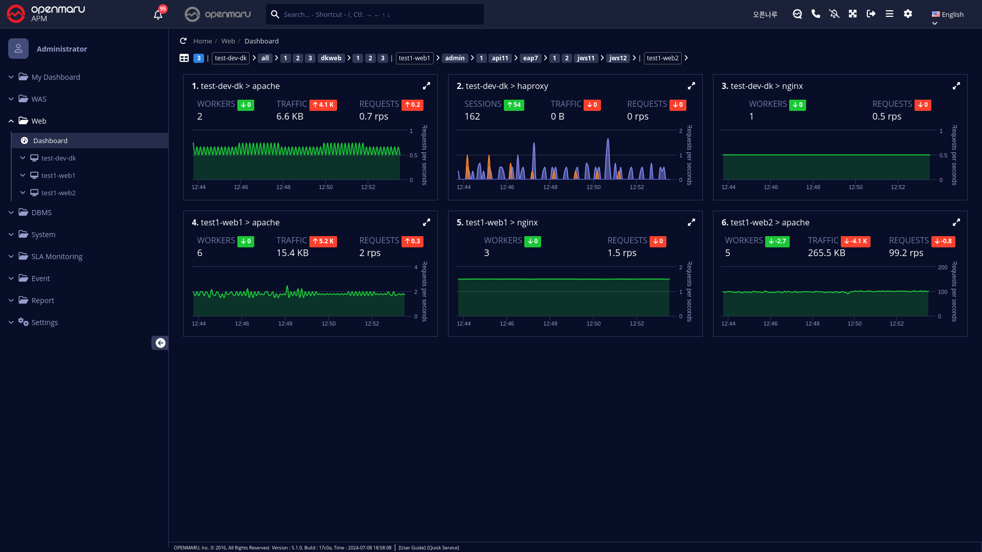Open the User Guide link in footer
Image resolution: width=982 pixels, height=552 pixels.
412,547
